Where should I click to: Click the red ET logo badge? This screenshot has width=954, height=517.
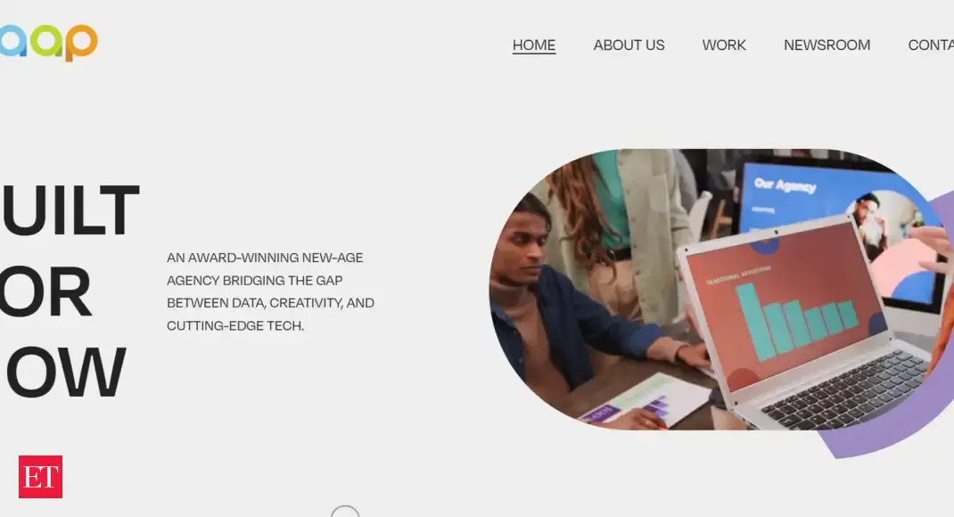click(x=40, y=477)
